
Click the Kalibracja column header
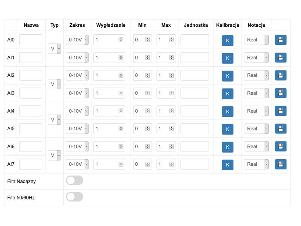(228, 25)
